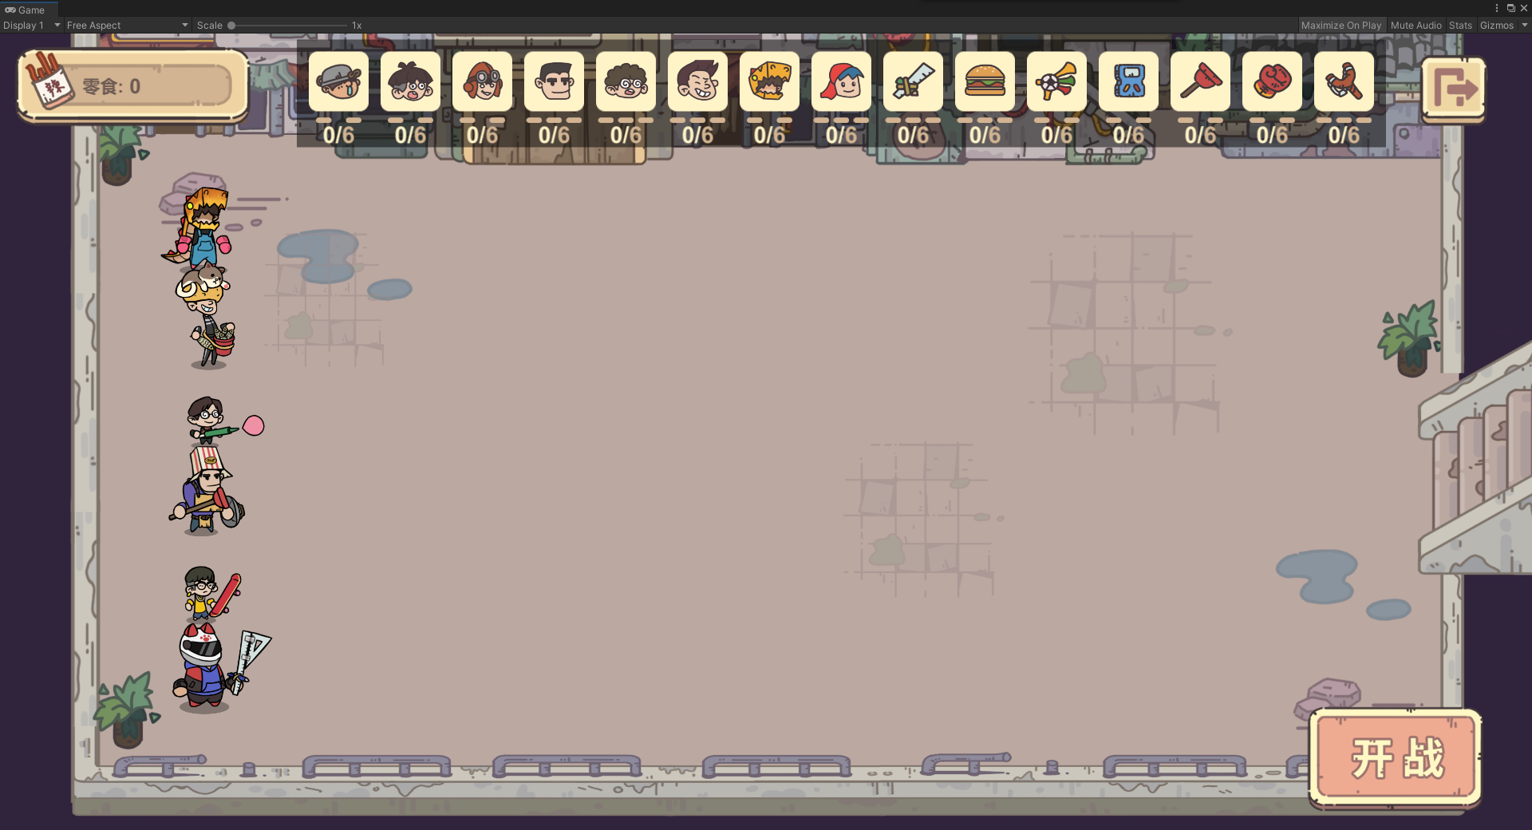Screen dimensions: 1532x830
Task: Select the grinning brown-haired boy card
Action: click(697, 81)
